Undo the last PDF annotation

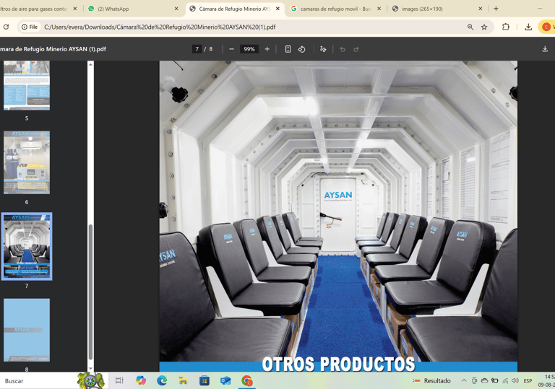[343, 49]
